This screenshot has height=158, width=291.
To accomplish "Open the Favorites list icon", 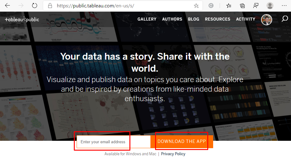I will (229, 6).
